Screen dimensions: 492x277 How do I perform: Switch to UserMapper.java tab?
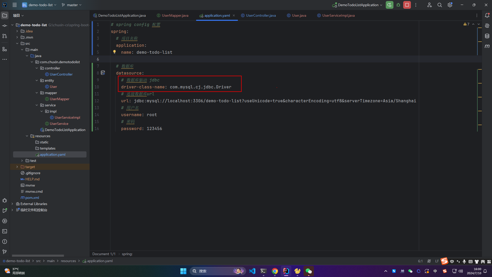tap(172, 15)
